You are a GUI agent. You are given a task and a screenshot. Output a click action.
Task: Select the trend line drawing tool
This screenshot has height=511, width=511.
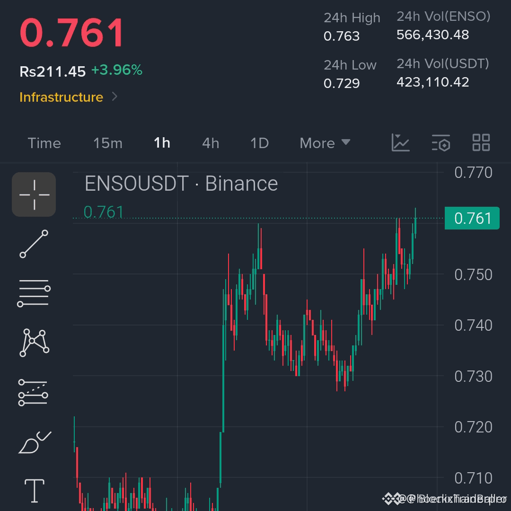click(x=34, y=244)
